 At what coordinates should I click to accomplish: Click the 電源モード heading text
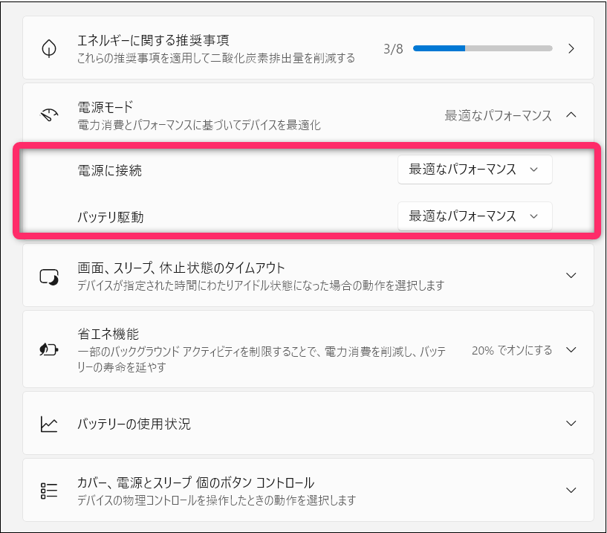click(x=105, y=107)
